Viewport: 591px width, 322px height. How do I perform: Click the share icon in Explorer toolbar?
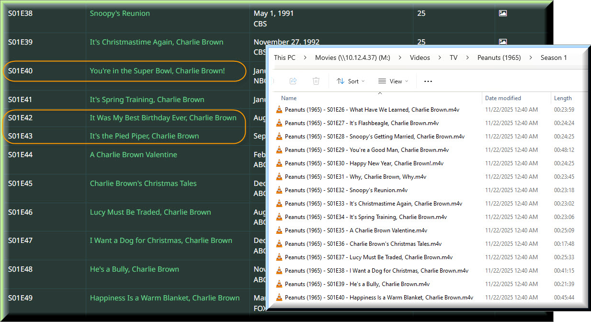point(294,81)
